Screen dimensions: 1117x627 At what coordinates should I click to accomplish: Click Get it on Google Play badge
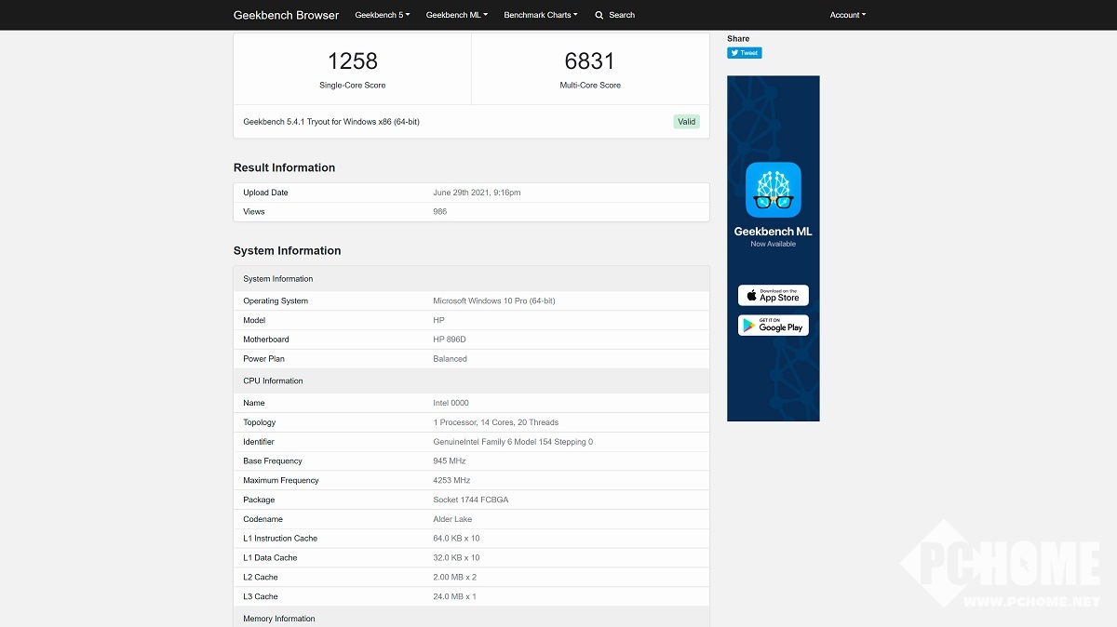[773, 326]
